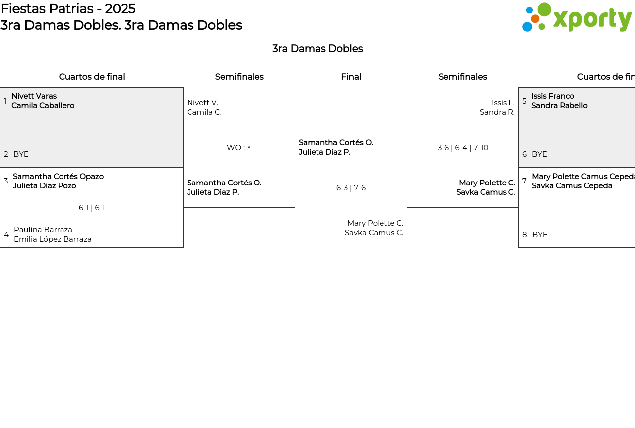This screenshot has width=635, height=428.
Task: Select the Nivett V. / Camila C. semifinal entry
Action: [x=204, y=107]
